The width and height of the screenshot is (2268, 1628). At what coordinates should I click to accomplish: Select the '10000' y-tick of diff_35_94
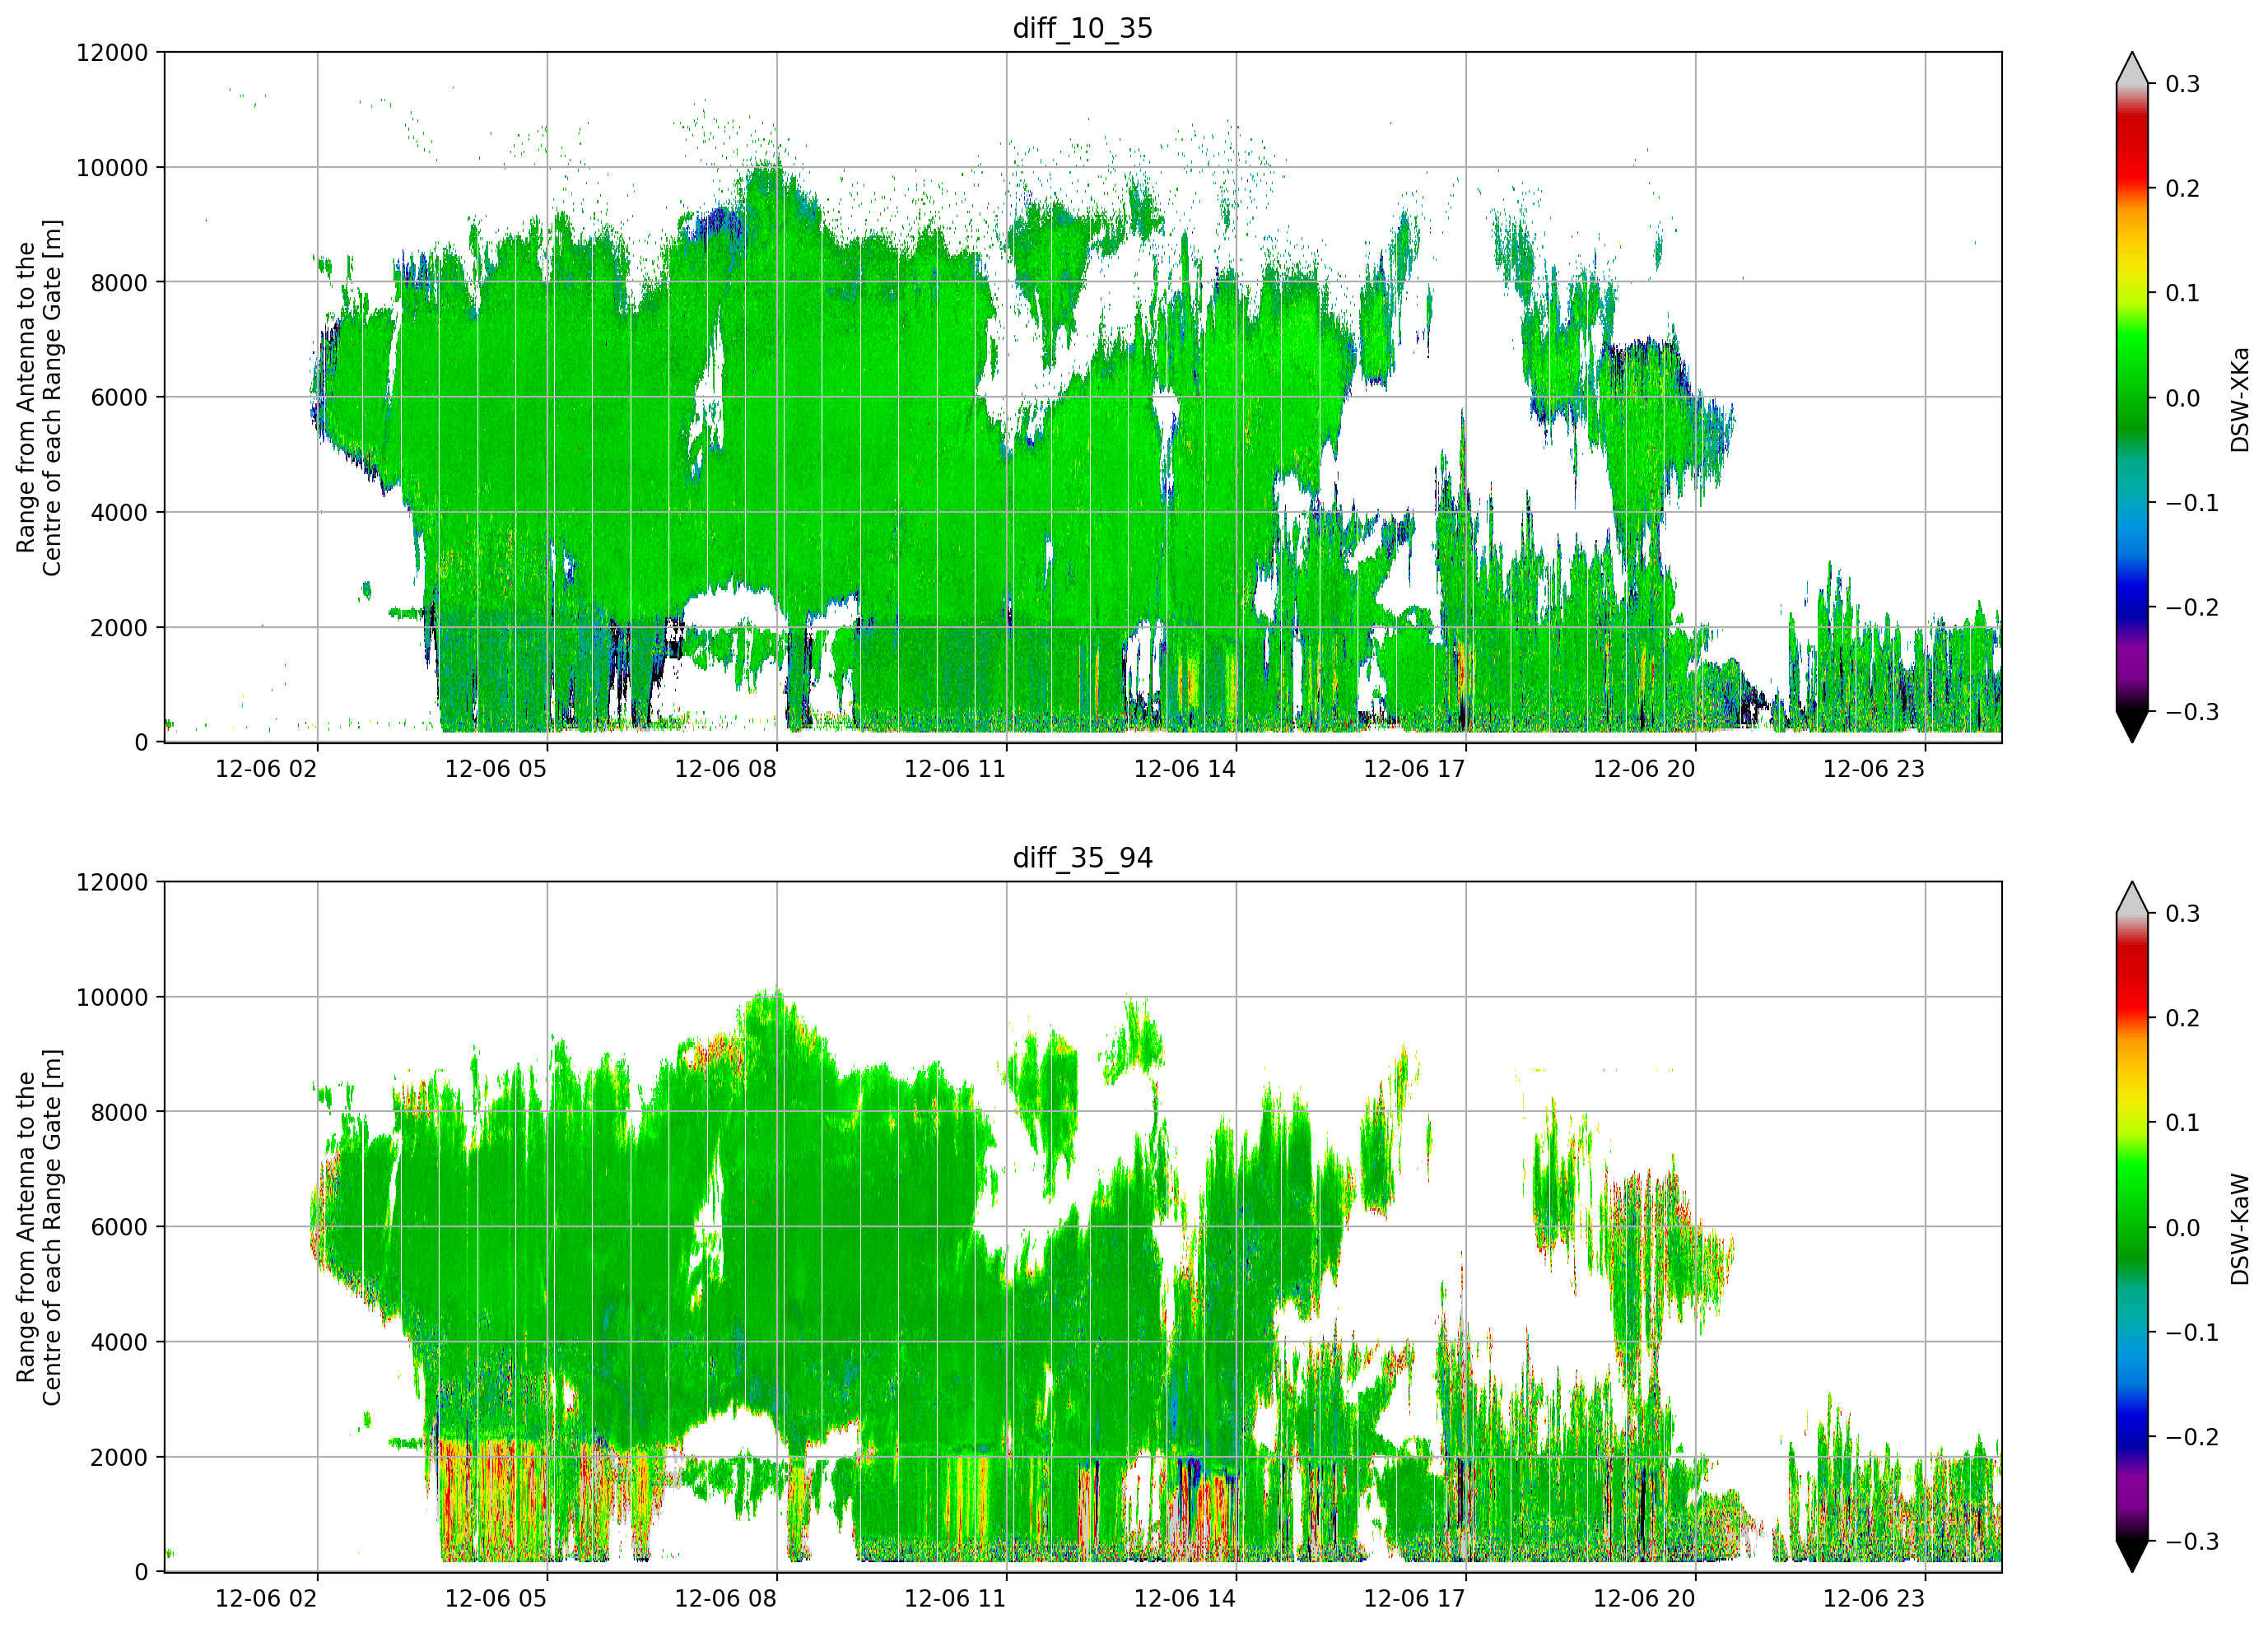coord(112,998)
